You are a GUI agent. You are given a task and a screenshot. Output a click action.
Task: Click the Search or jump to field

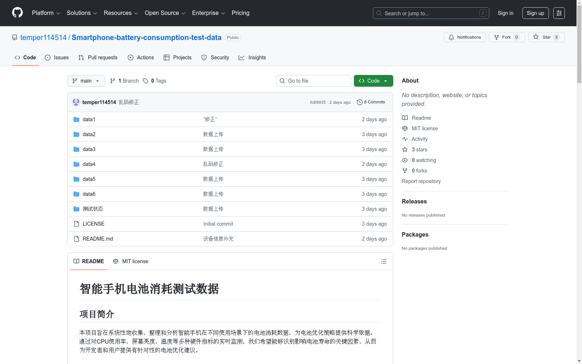(x=431, y=13)
